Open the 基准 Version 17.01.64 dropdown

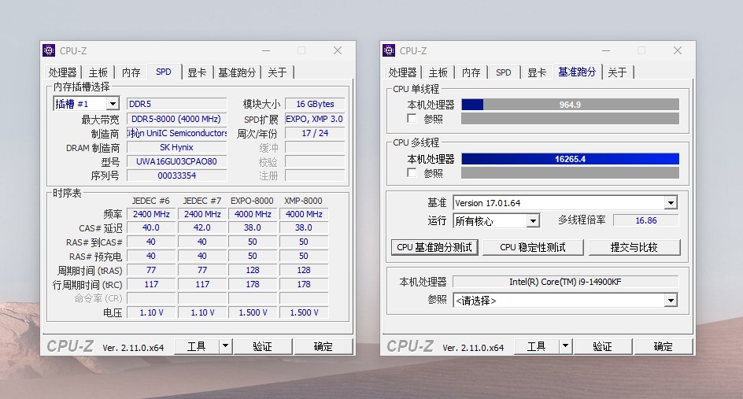(x=671, y=203)
